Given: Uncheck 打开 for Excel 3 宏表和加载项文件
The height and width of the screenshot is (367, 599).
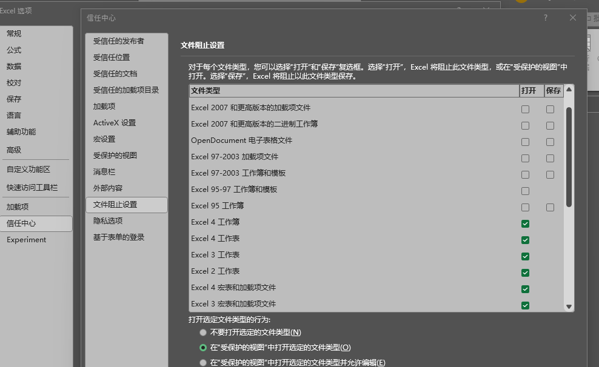Looking at the screenshot, I should point(525,306).
